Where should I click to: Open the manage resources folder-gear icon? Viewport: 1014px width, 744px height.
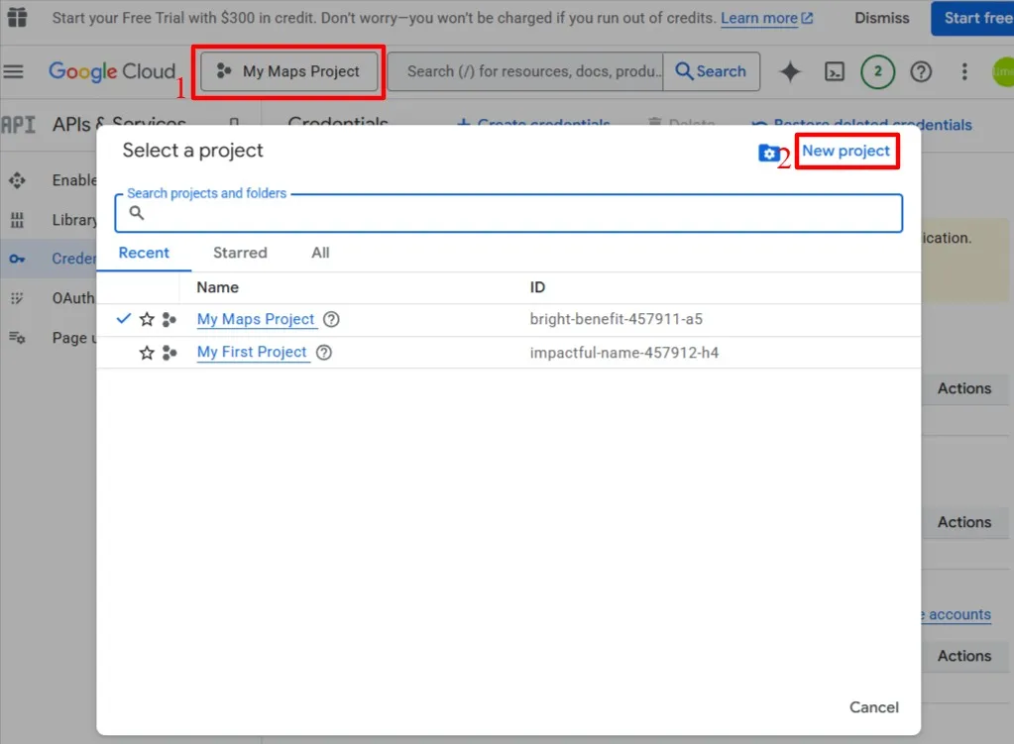[768, 154]
